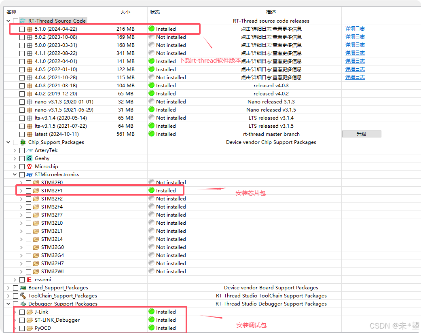421x333 pixels.
Task: Check the STMicroelectronics checkbox
Action: pos(22,175)
